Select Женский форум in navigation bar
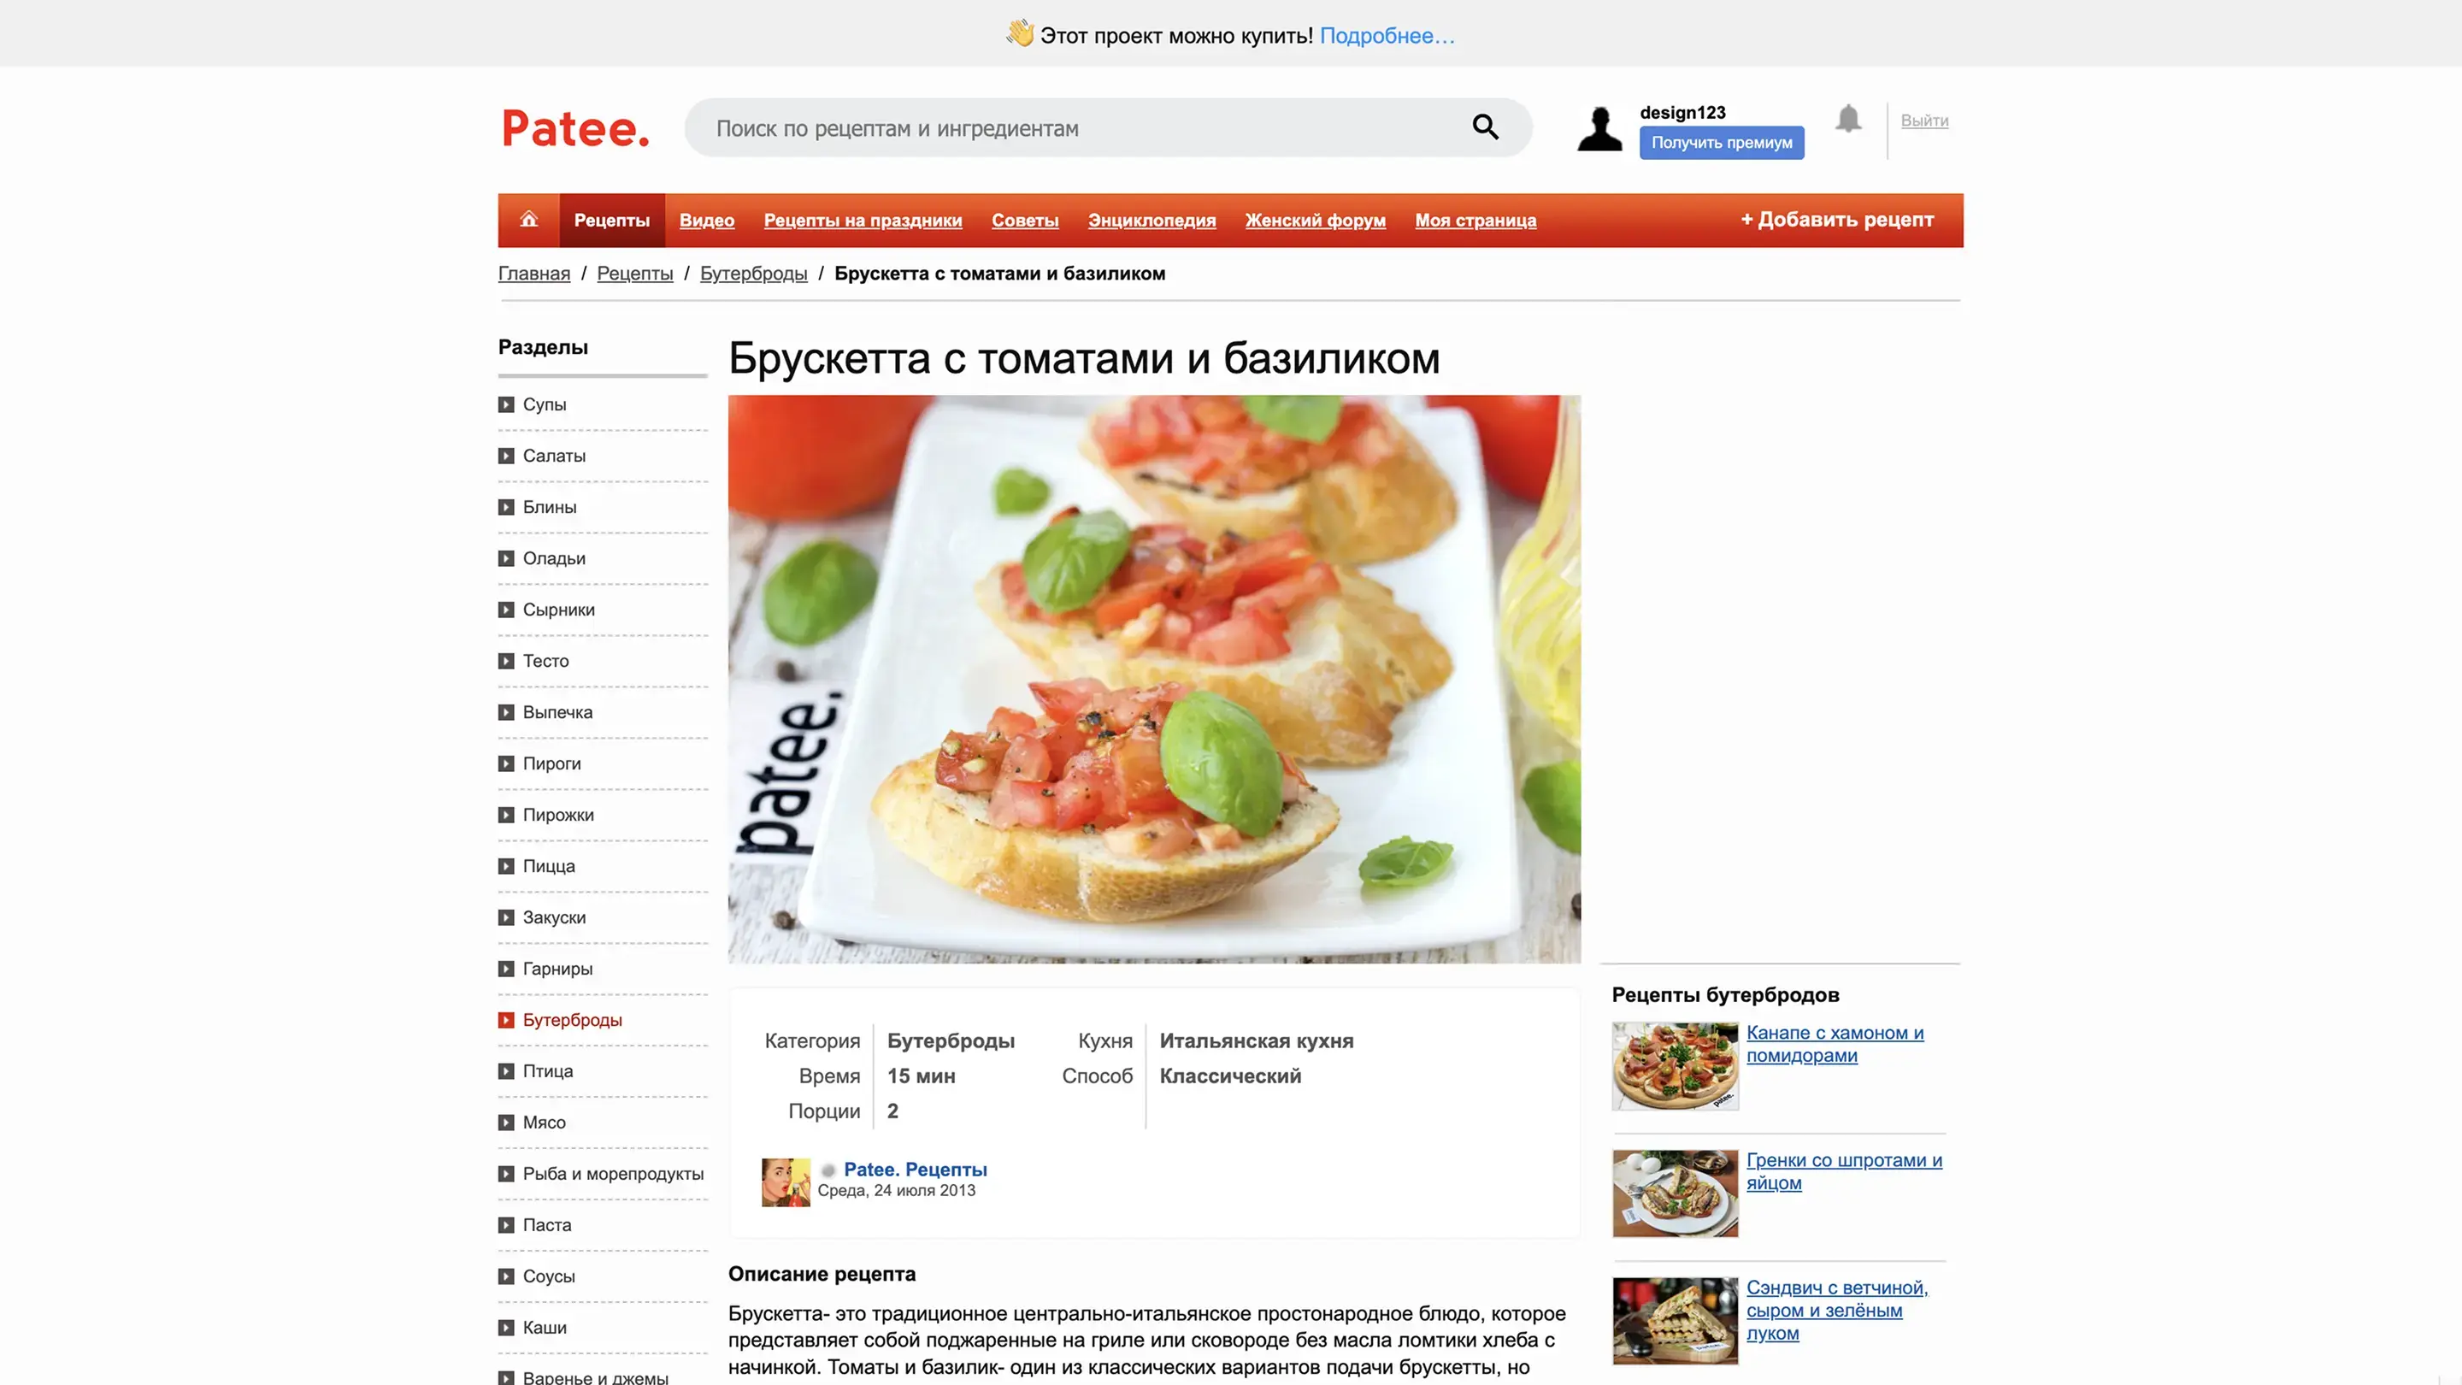Viewport: 2462px width, 1385px height. 1315,220
